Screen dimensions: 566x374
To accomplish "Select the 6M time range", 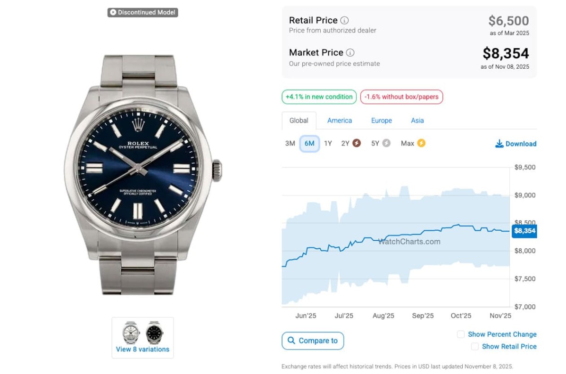I will coord(309,144).
